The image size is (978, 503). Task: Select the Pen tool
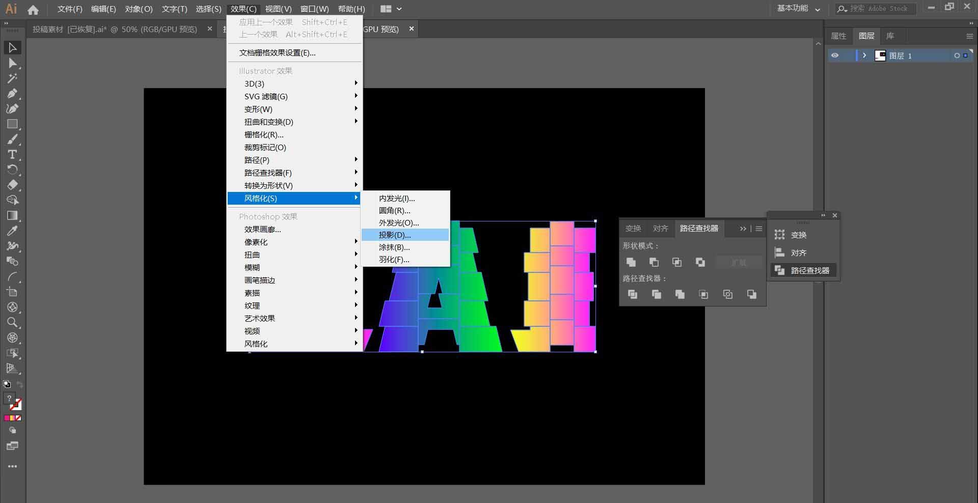point(13,94)
